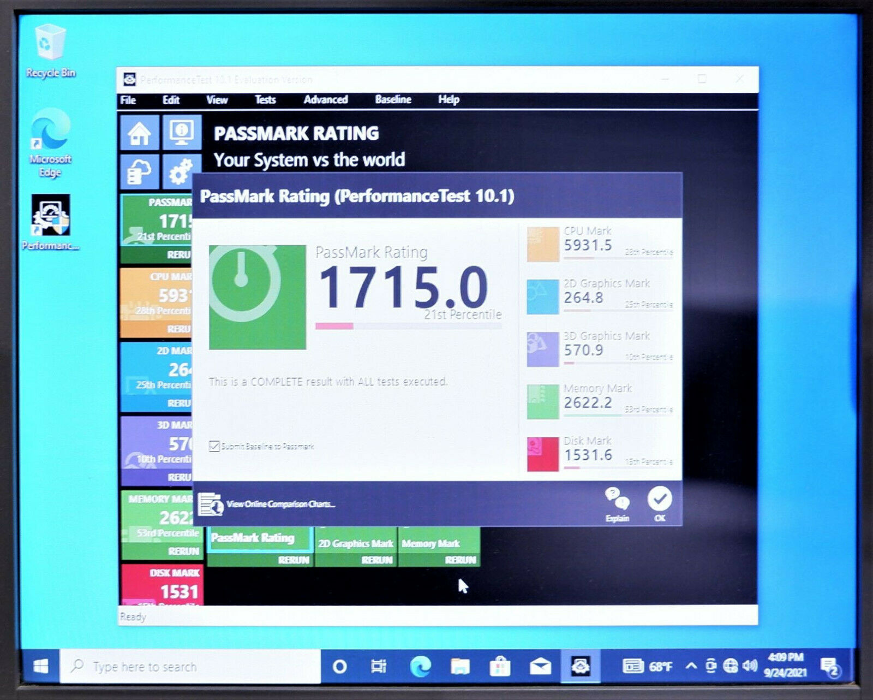
Task: Click PerformanceTest taskbar button
Action: click(580, 667)
